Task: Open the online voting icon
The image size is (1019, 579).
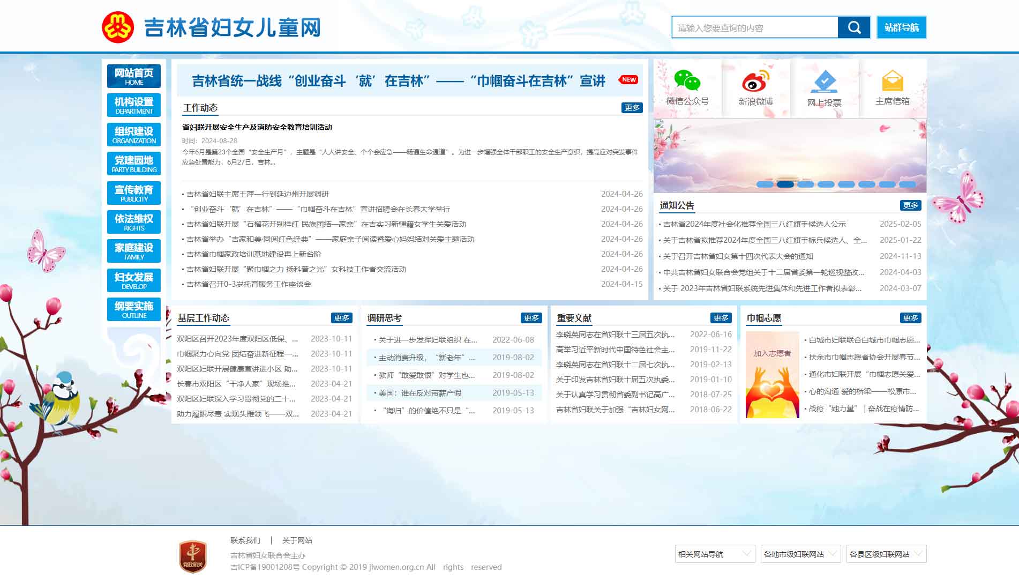Action: (x=824, y=81)
